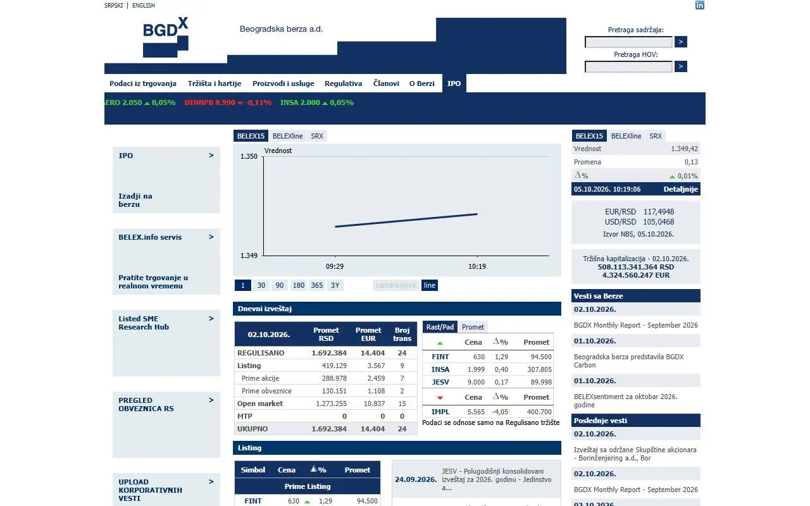The image size is (810, 506).
Task: Switch chart to candlestick mode
Action: point(396,285)
